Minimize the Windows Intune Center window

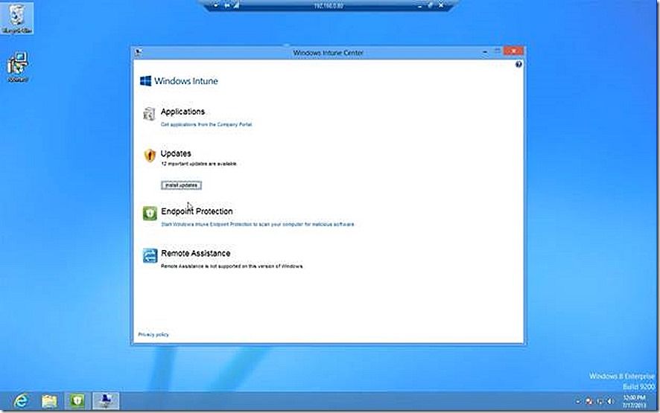pyautogui.click(x=485, y=52)
